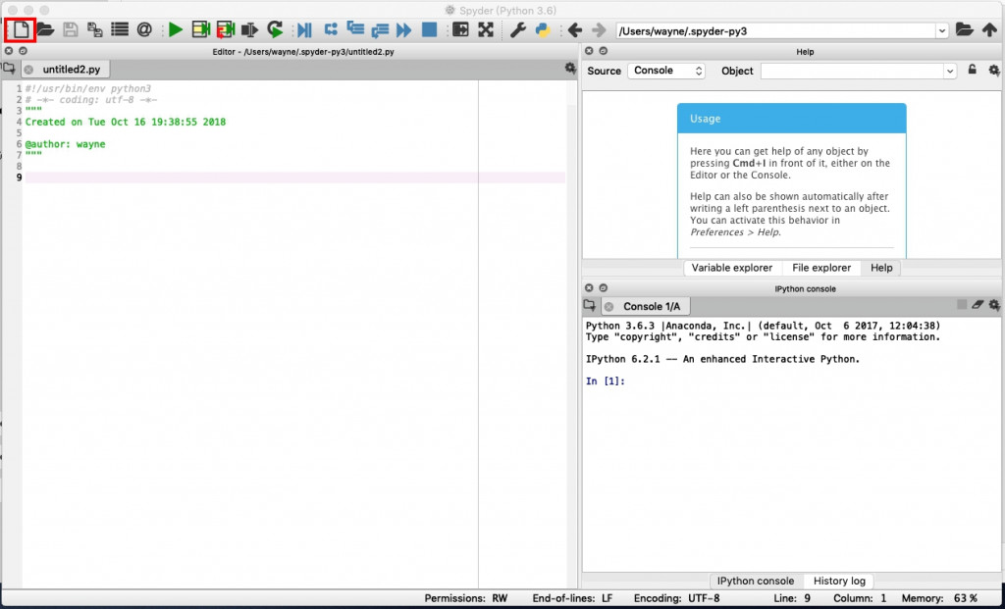Maximize the current pane
Screen dimensions: 1005x609
click(460, 29)
